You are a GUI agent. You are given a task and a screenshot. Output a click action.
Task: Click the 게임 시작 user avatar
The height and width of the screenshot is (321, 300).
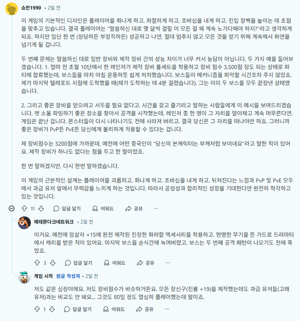coord(24,276)
